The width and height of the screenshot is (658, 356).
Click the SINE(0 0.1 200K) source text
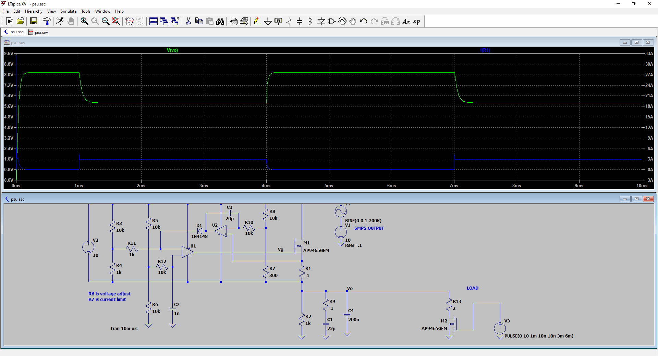coord(363,220)
